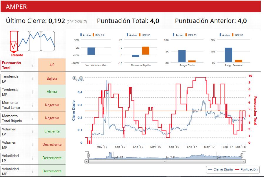The image size is (264, 177).
Task: Click the Último Cierre value 0,192
Action: pyautogui.click(x=57, y=21)
